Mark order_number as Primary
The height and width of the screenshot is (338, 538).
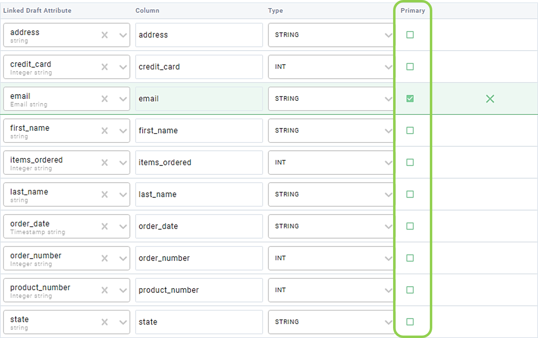(410, 258)
